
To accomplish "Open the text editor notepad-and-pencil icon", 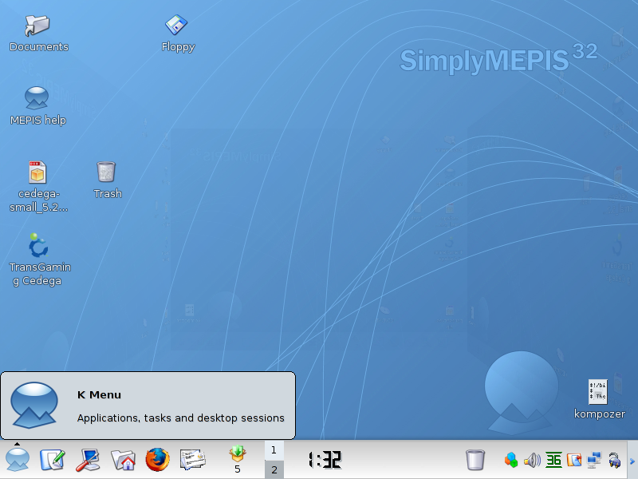I will [x=53, y=460].
